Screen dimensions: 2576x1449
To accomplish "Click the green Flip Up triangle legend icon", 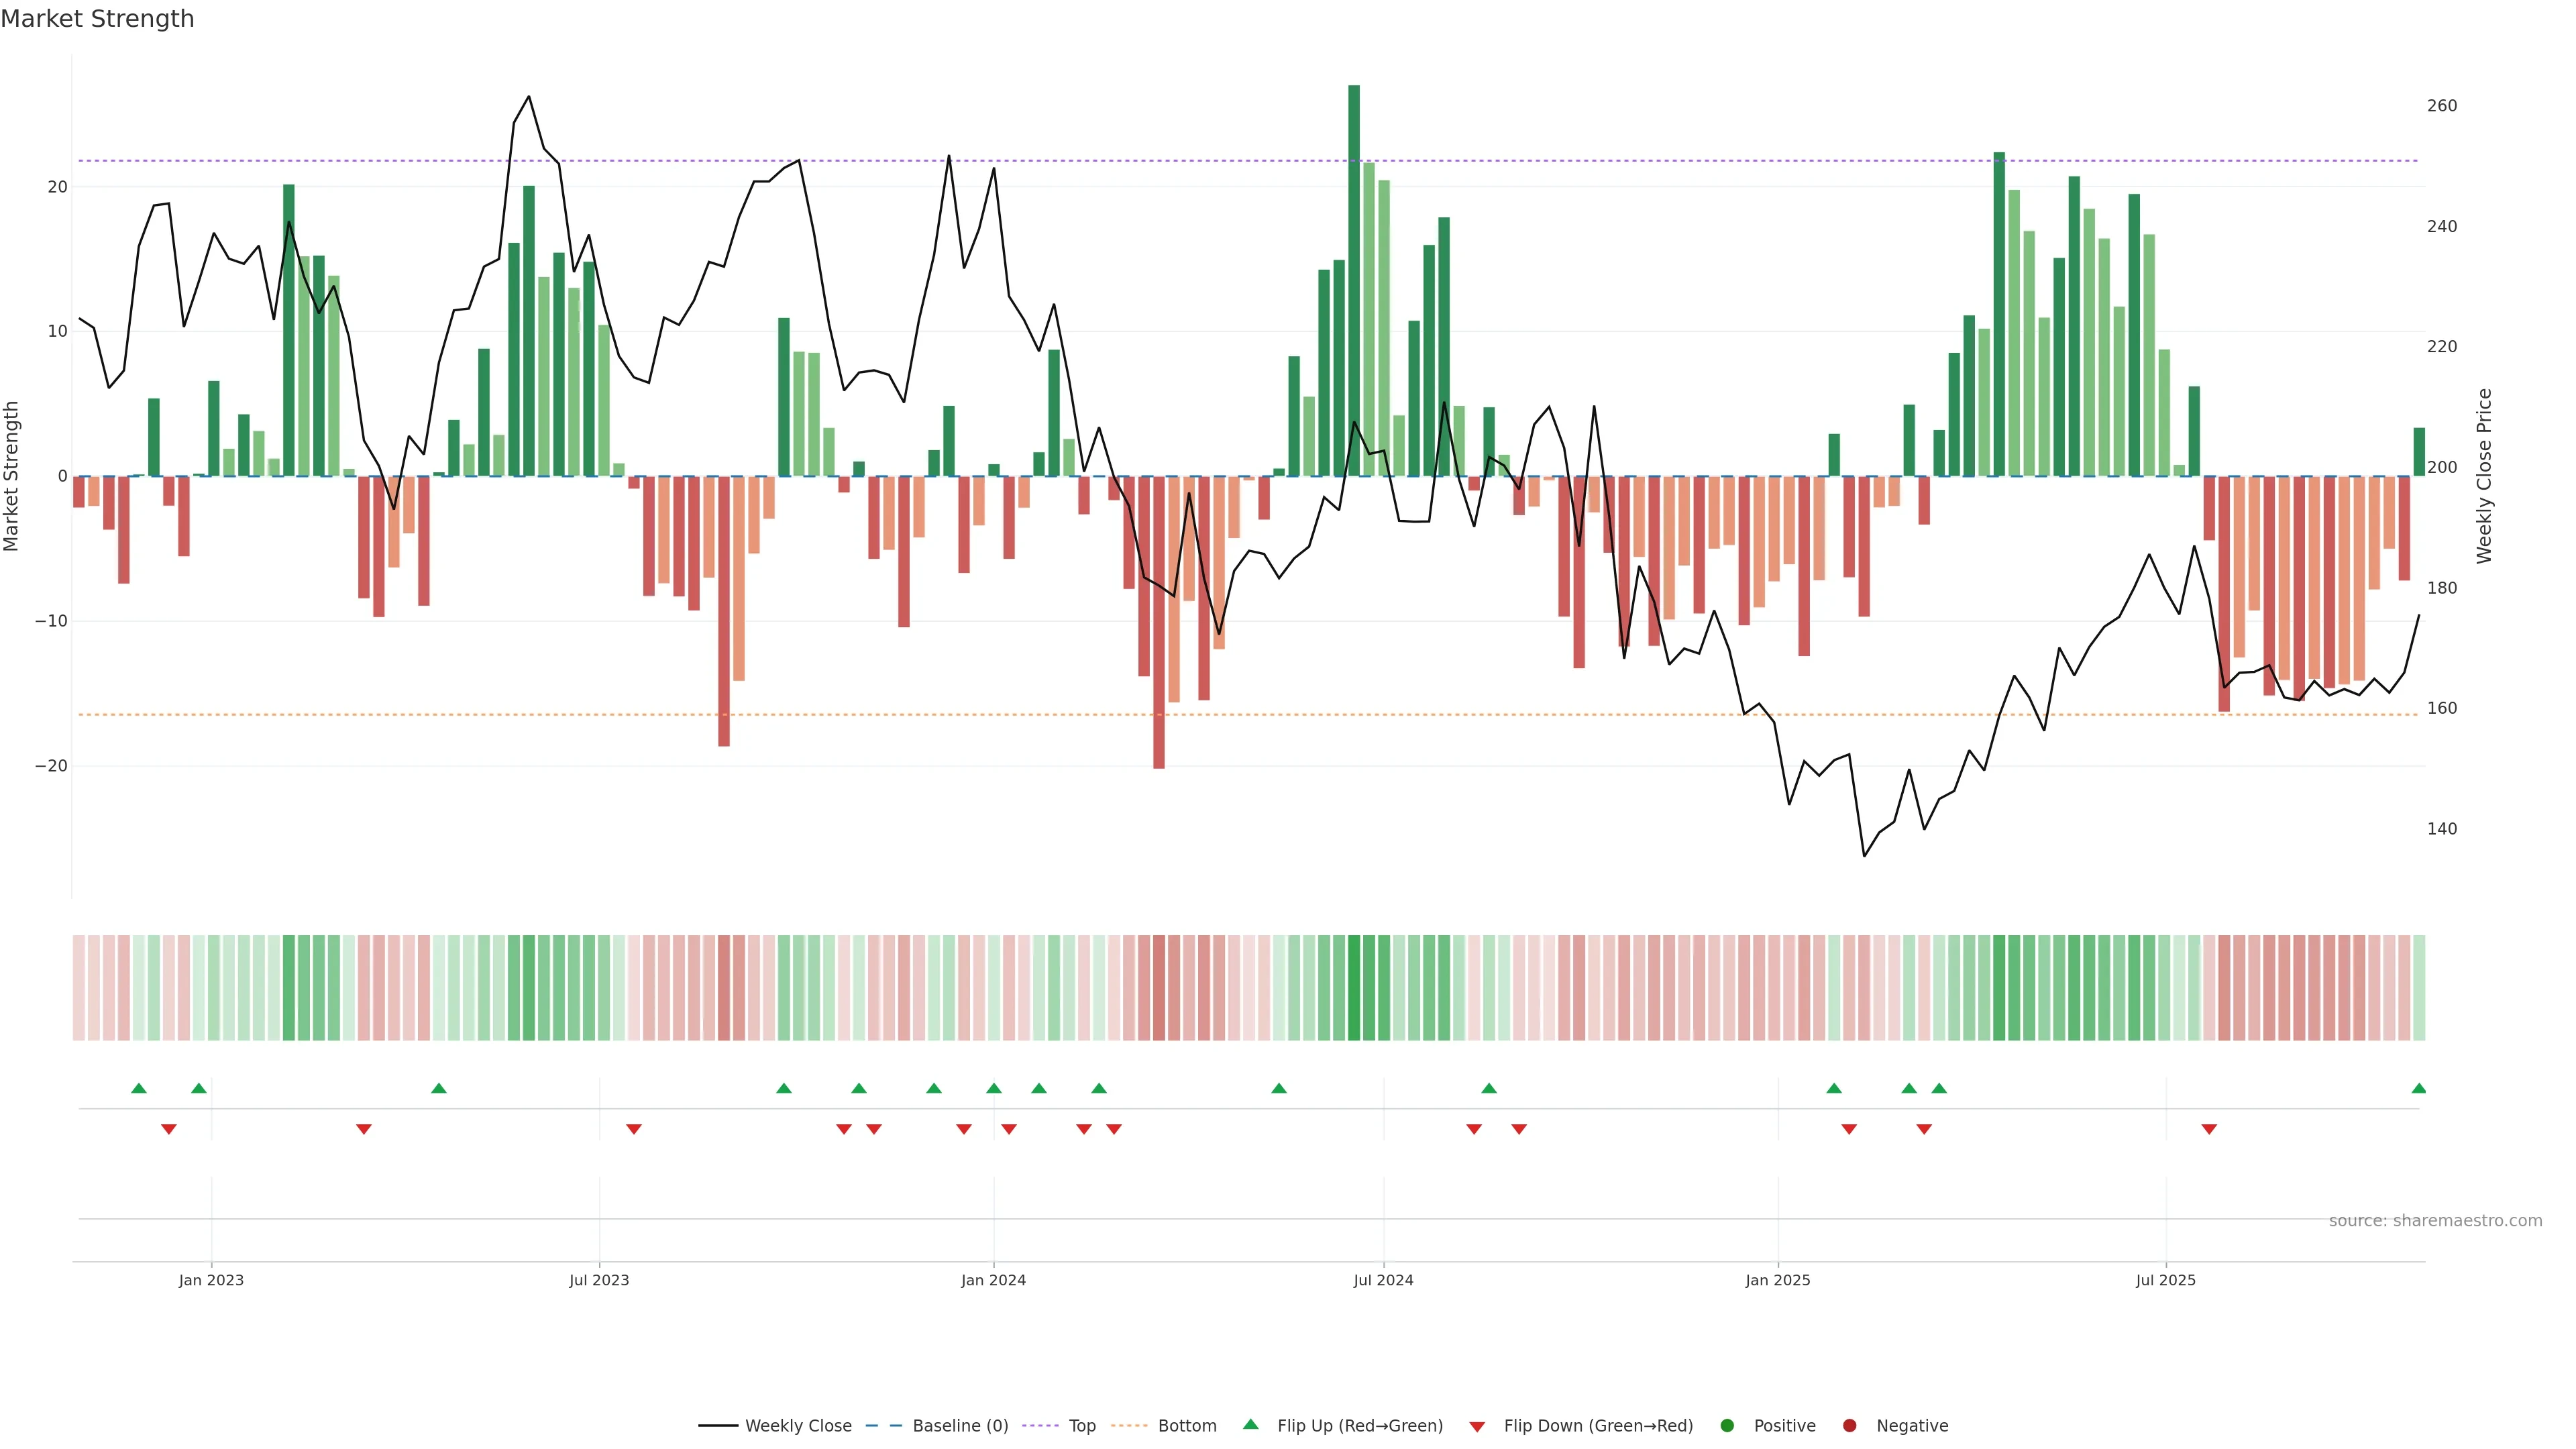I will coord(1250,1424).
